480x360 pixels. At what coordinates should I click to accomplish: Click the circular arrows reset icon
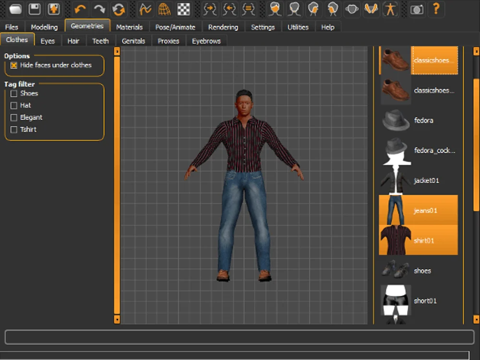(118, 9)
